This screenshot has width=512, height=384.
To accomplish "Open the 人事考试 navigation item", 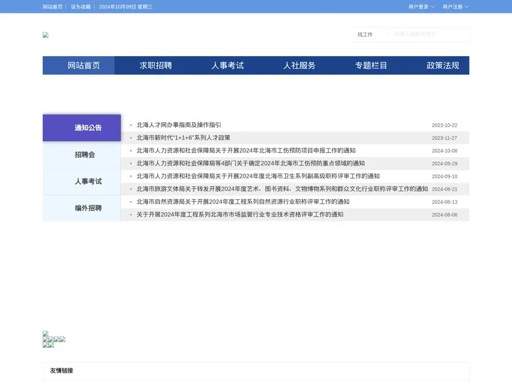I will pos(228,65).
